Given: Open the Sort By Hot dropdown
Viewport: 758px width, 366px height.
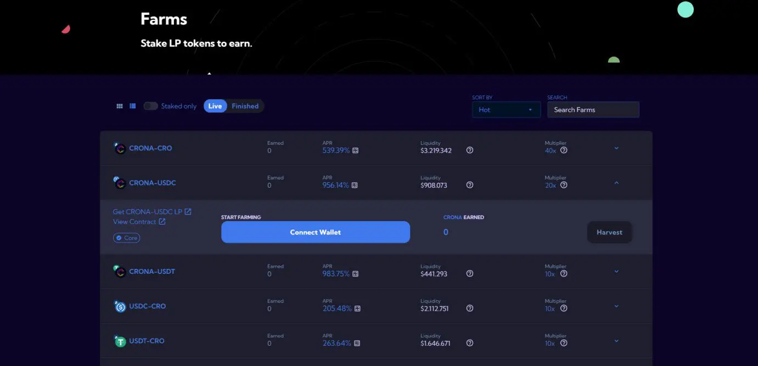Looking at the screenshot, I should pos(506,110).
